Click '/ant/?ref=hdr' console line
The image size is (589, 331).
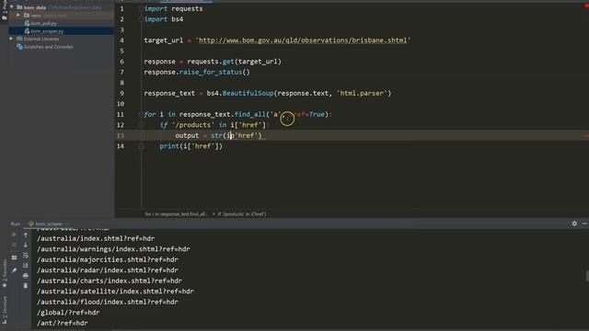tap(63, 323)
